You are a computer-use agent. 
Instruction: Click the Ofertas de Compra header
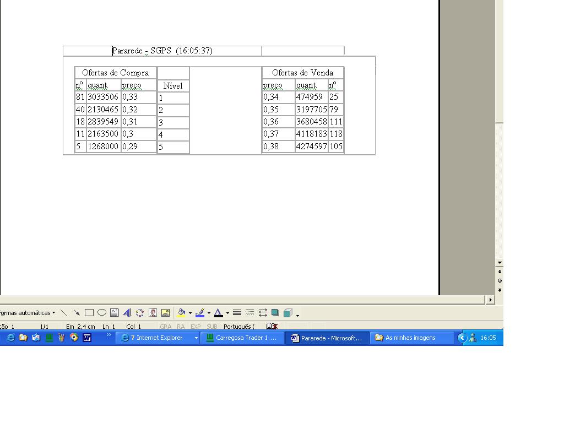[116, 73]
